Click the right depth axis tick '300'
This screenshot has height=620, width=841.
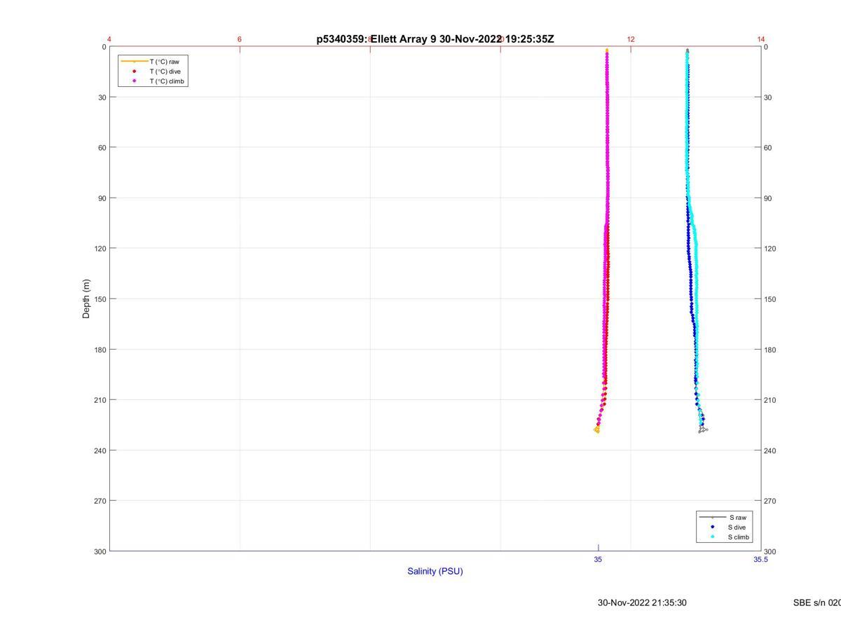pyautogui.click(x=770, y=551)
